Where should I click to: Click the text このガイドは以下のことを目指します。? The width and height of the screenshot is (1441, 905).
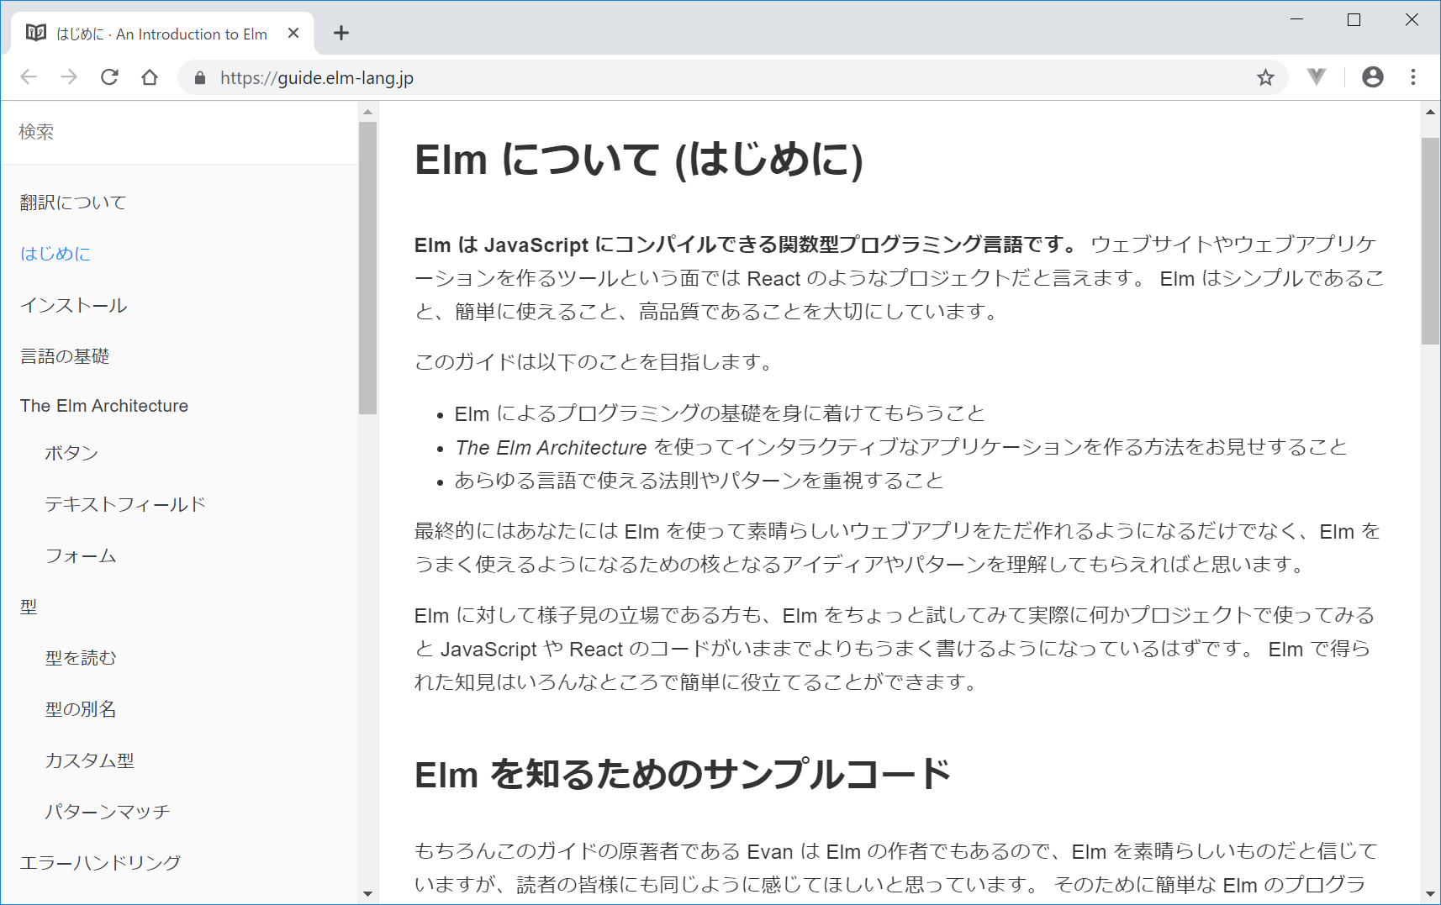tap(594, 362)
